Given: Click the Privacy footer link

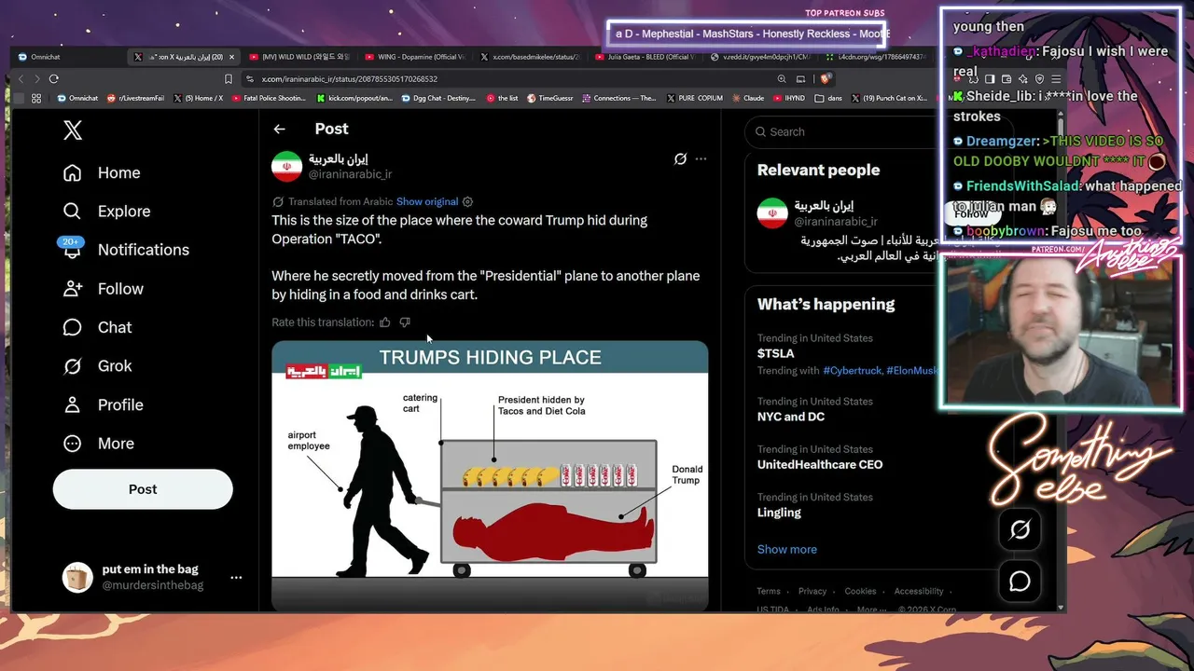Looking at the screenshot, I should click(x=812, y=591).
